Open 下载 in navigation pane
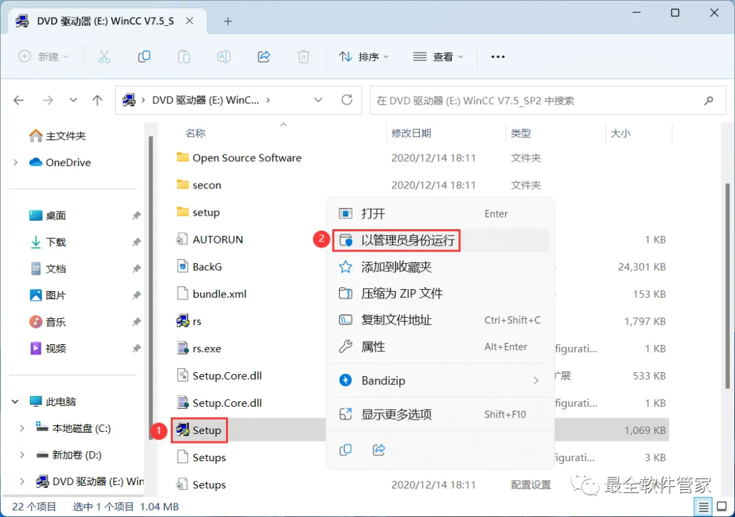 48,242
